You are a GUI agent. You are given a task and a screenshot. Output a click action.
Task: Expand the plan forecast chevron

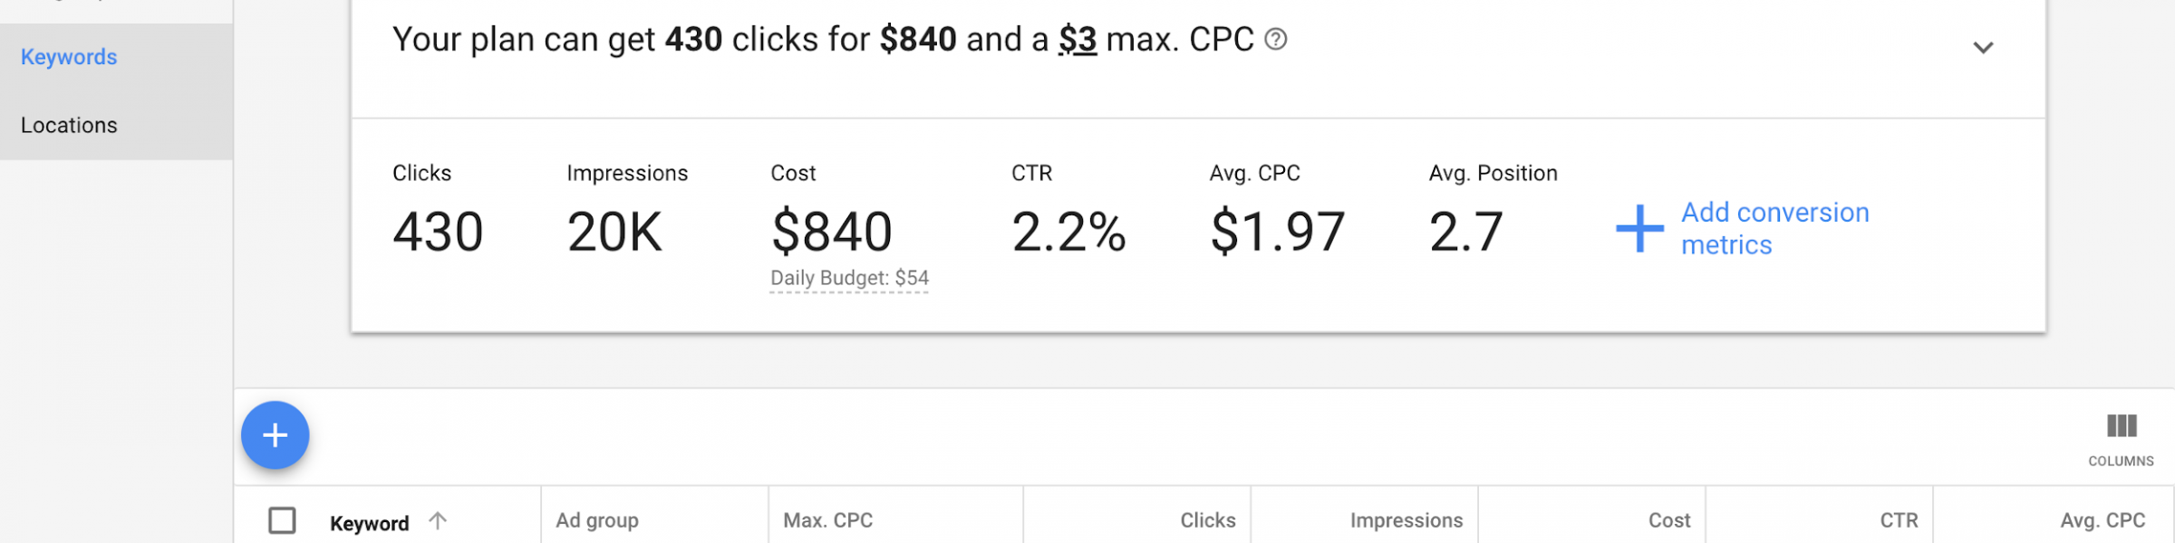pos(1983,47)
